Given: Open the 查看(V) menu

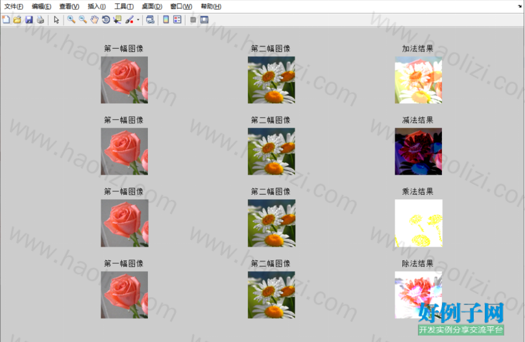Looking at the screenshot, I should tap(69, 6).
